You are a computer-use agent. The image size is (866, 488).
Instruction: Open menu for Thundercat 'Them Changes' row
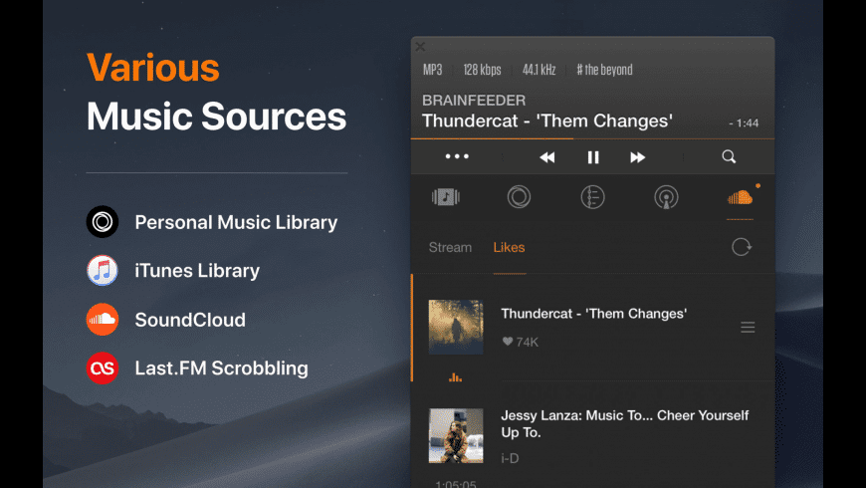coord(748,328)
